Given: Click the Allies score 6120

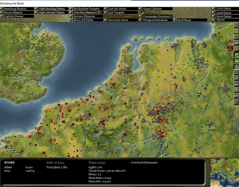Looking at the screenshot, I should [x=29, y=167].
